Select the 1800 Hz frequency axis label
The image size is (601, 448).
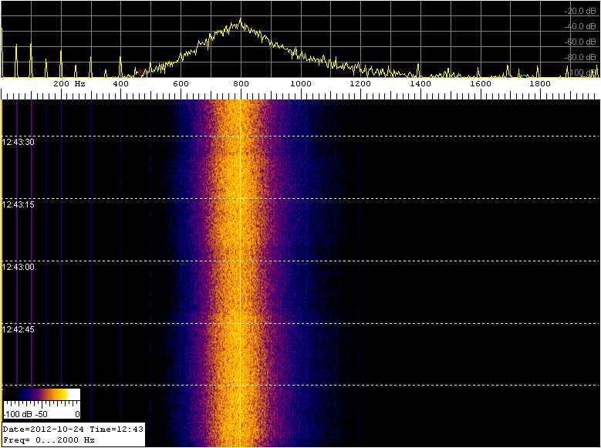540,83
